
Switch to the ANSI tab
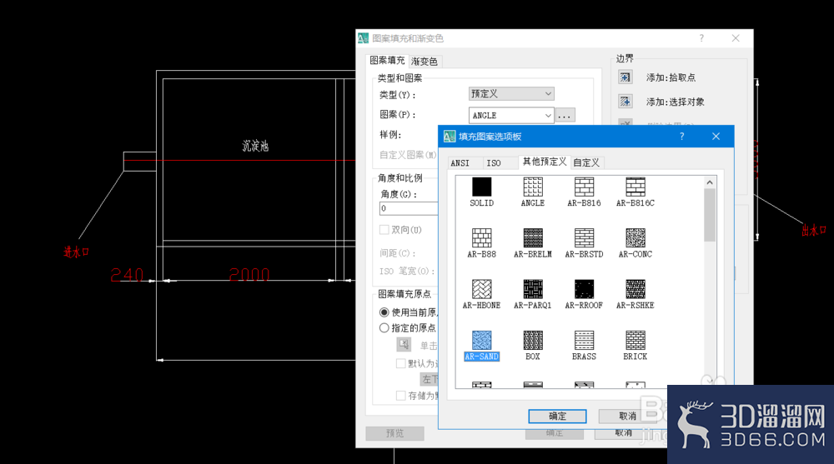point(460,163)
